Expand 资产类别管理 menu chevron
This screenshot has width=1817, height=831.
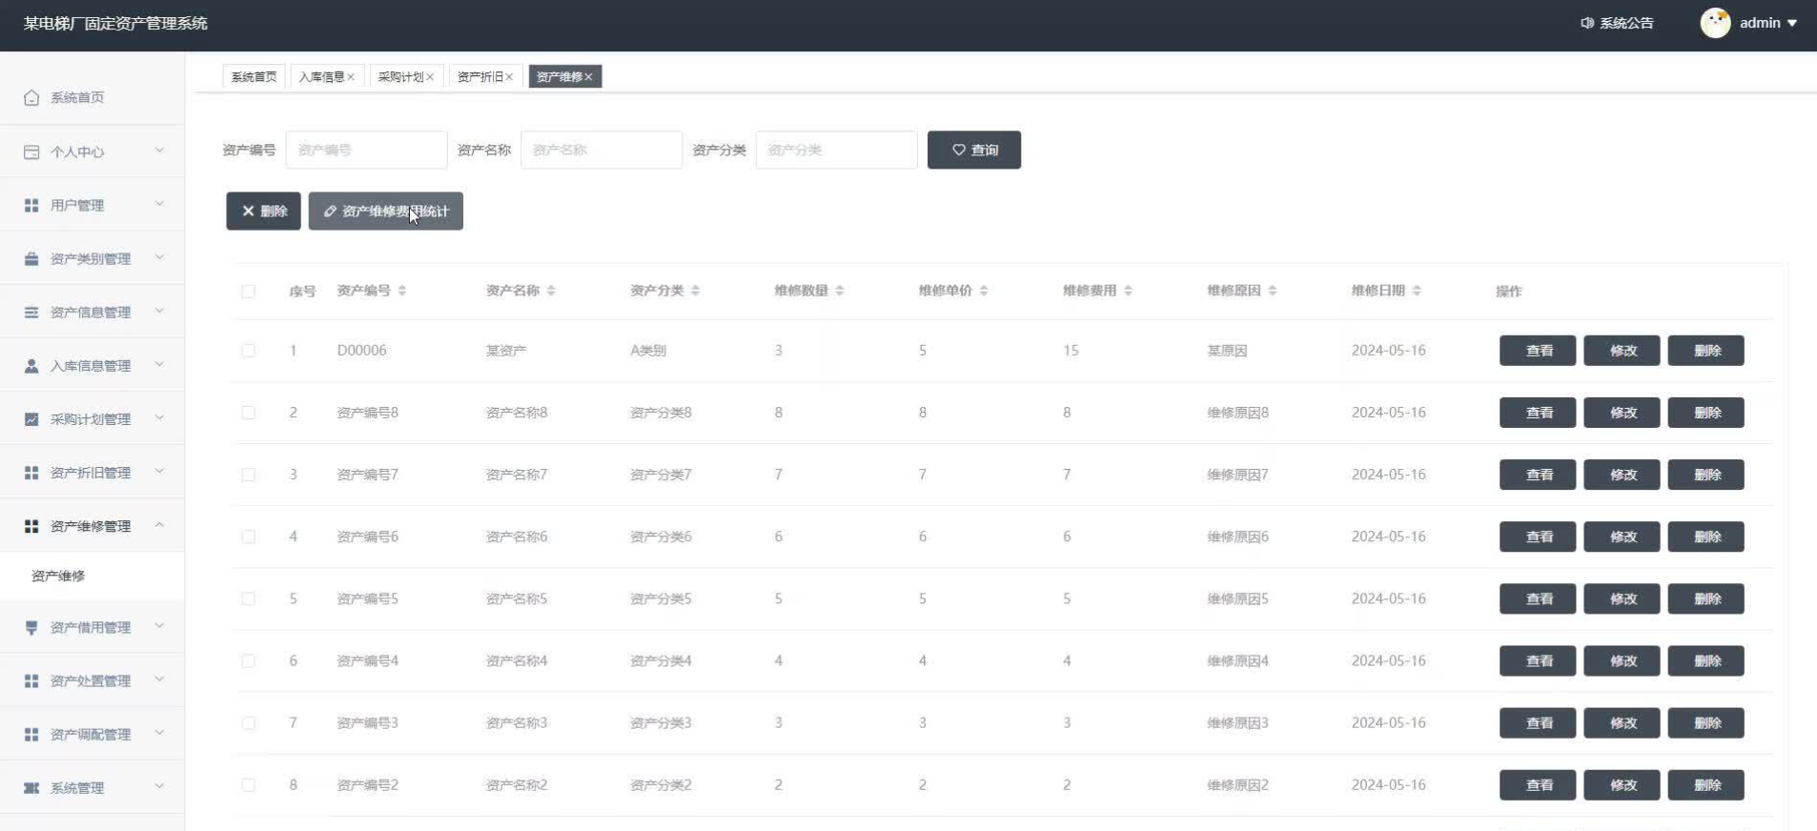point(159,257)
